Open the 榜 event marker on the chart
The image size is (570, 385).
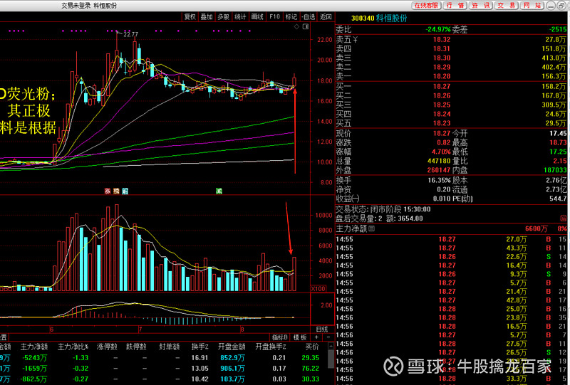116,191
